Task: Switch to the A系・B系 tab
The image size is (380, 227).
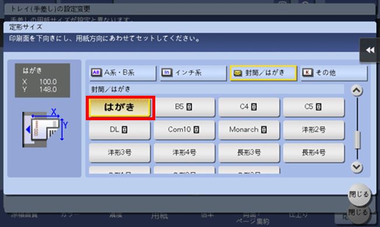Action: (x=123, y=73)
